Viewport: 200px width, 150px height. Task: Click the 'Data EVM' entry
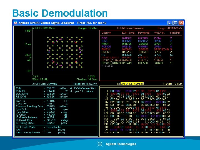click(22, 94)
